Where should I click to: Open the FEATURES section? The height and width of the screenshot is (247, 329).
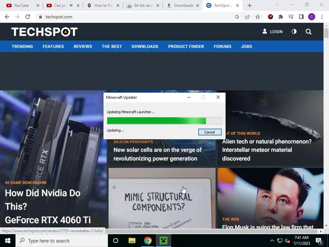[53, 46]
